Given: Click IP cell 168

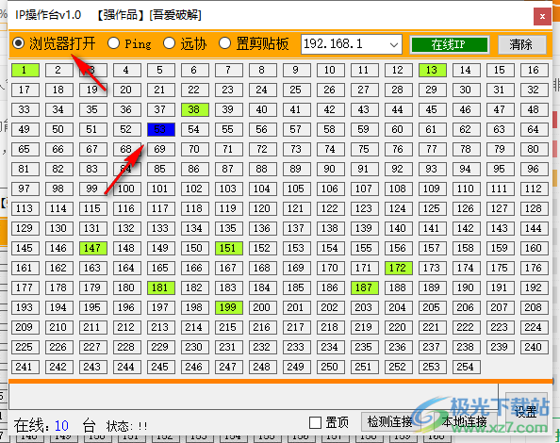Looking at the screenshot, I should pos(262,268).
